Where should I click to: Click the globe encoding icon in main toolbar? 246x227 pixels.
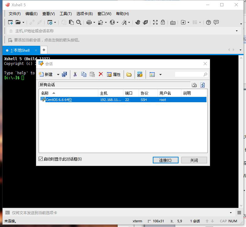tap(112, 23)
